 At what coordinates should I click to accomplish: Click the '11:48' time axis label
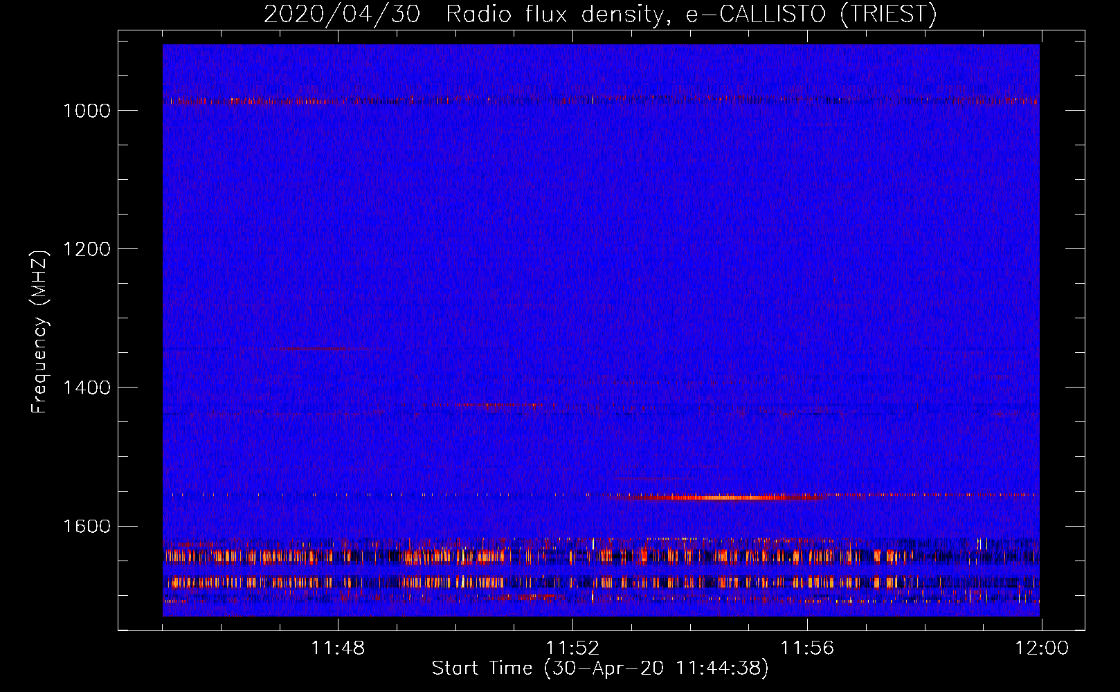[338, 648]
